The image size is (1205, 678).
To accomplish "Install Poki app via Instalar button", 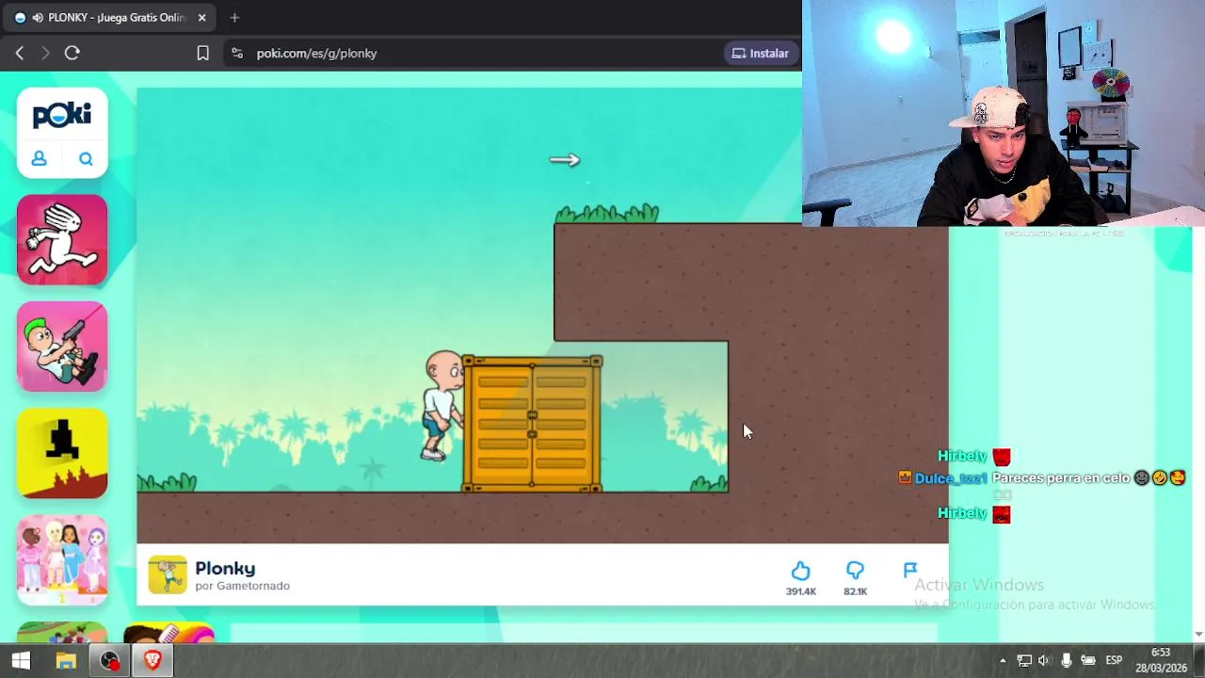I will click(761, 54).
